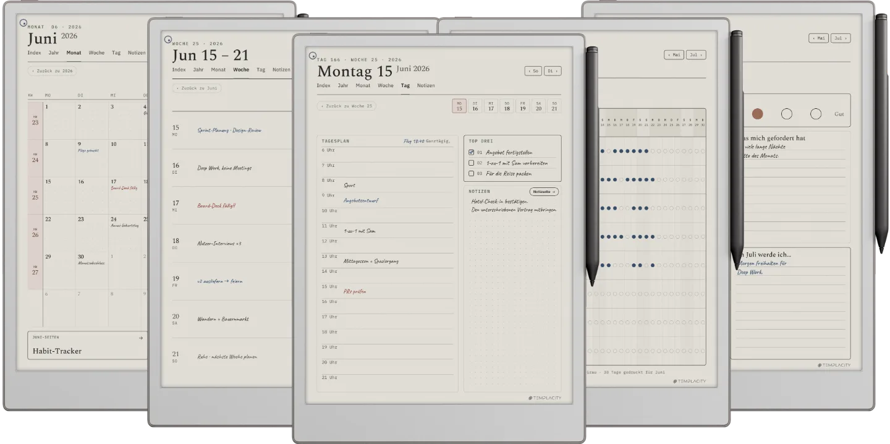Viewport: 890px width, 444px height.
Task: Open the Habit-Tracker link card on month planner
Action: pyautogui.click(x=87, y=345)
